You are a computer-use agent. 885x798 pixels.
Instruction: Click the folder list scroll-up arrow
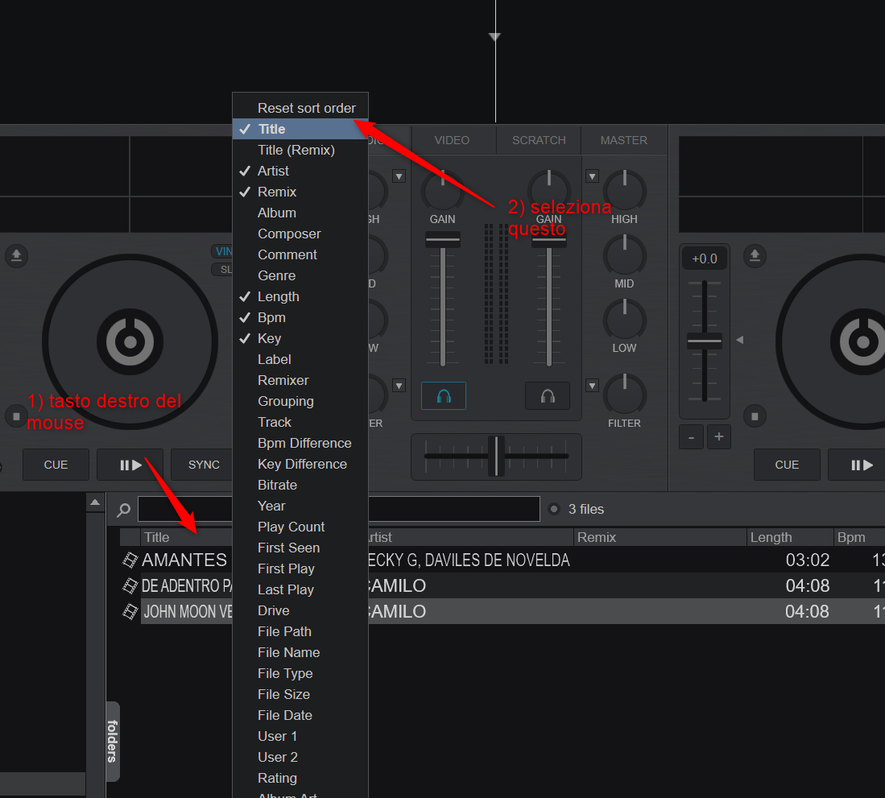pyautogui.click(x=95, y=502)
